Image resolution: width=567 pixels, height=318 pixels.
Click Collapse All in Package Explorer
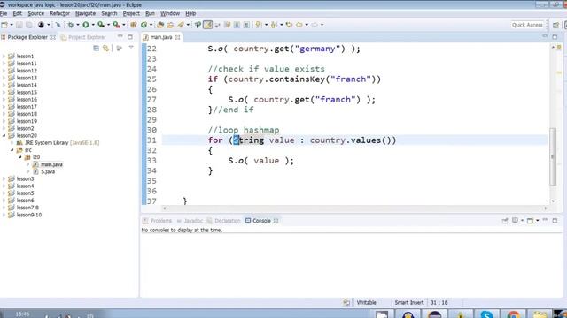click(x=96, y=48)
